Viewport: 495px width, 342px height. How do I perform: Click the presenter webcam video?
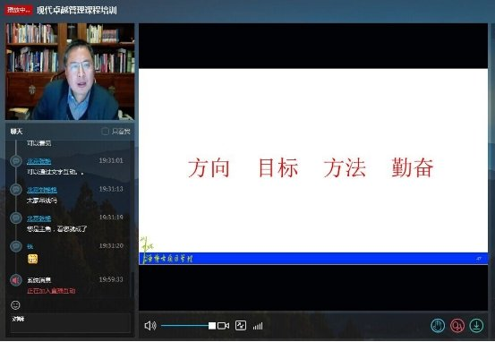point(70,72)
